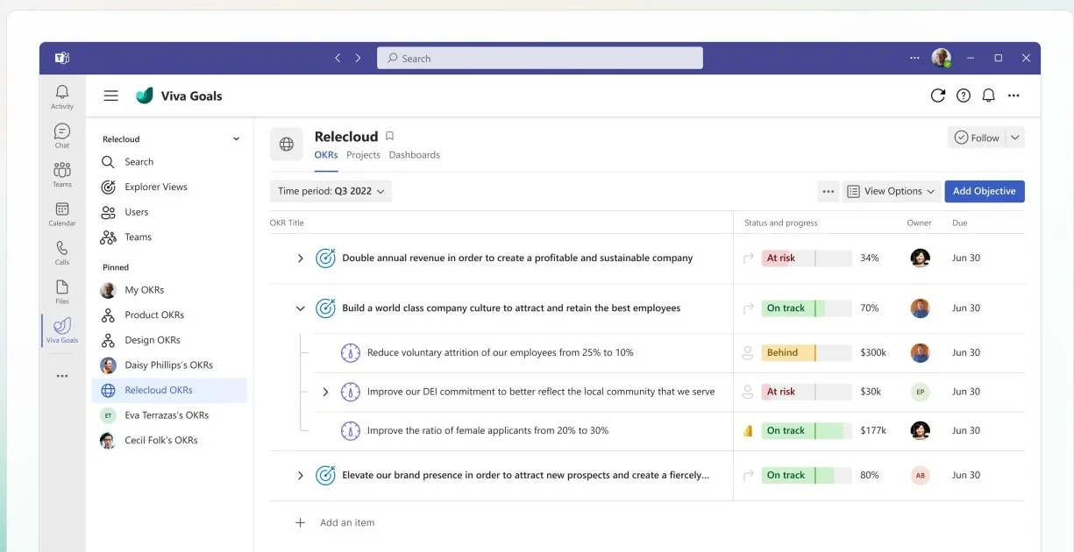1074x552 pixels.
Task: Open Chat in the Teams sidebar
Action: (62, 136)
